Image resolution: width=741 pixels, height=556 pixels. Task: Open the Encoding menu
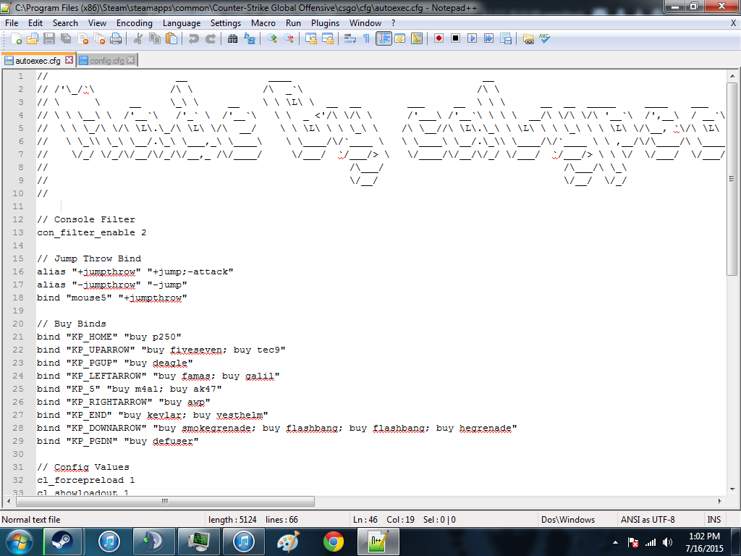(x=134, y=23)
